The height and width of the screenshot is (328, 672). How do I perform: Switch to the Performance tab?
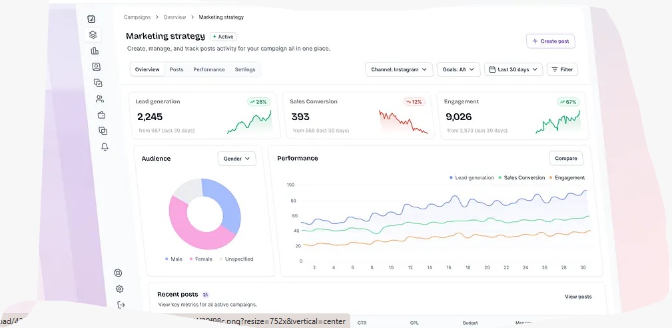pos(209,69)
